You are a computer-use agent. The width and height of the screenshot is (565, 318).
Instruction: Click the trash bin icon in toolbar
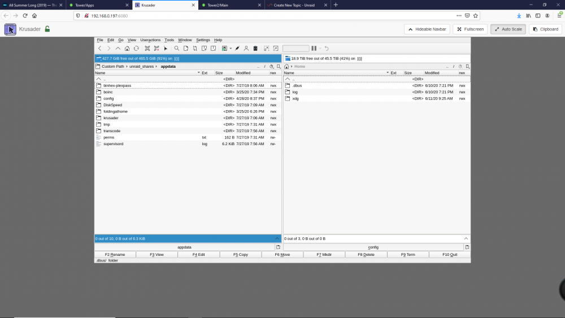pyautogui.click(x=255, y=48)
